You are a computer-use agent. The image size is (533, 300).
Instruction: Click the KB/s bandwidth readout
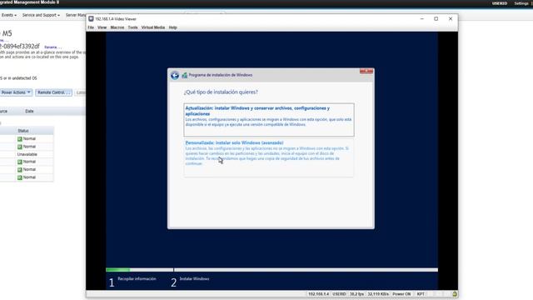(378, 294)
